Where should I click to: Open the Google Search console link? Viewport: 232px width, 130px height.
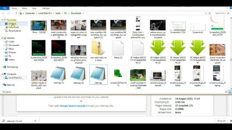tap(72, 106)
